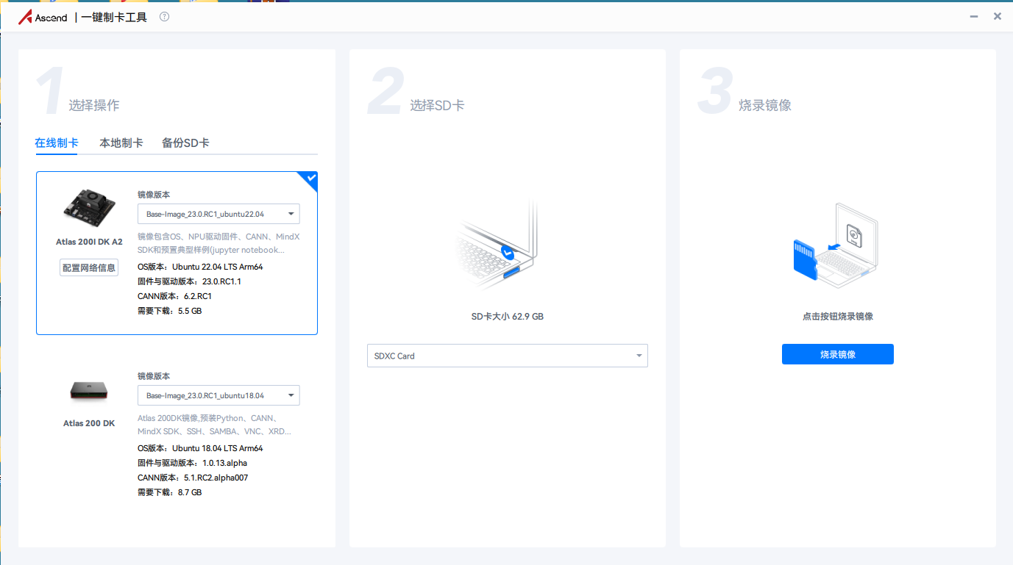This screenshot has width=1013, height=565.
Task: Open the Base-Image_23.0.RC1_ubuntu18.04 version dropdown
Action: coord(218,395)
